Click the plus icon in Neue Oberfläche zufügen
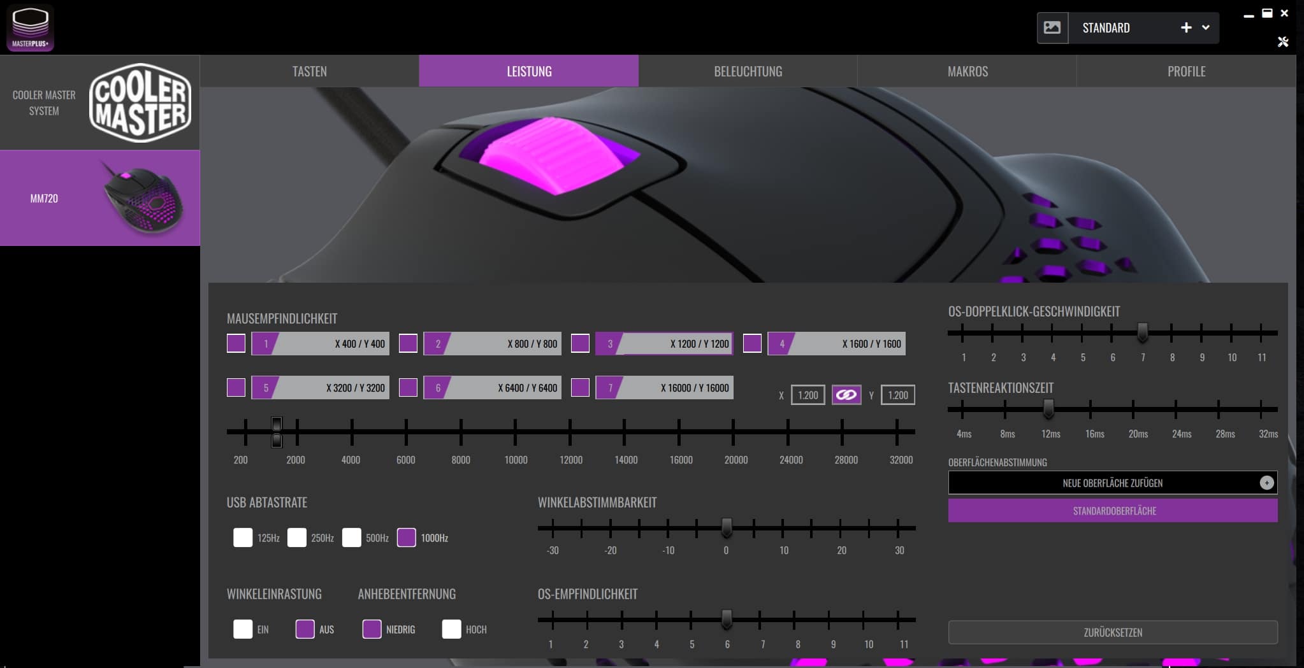Viewport: 1304px width, 668px height. tap(1266, 483)
